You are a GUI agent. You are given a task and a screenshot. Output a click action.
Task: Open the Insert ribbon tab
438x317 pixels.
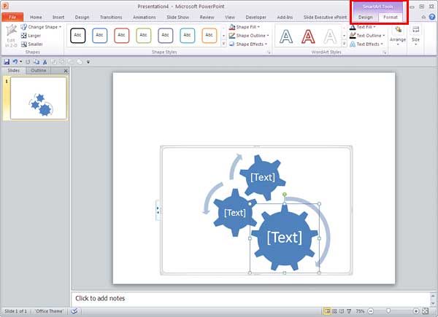[58, 17]
